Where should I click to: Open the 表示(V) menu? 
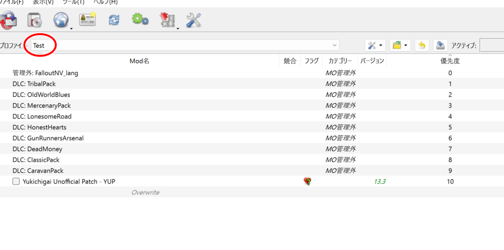(43, 1)
